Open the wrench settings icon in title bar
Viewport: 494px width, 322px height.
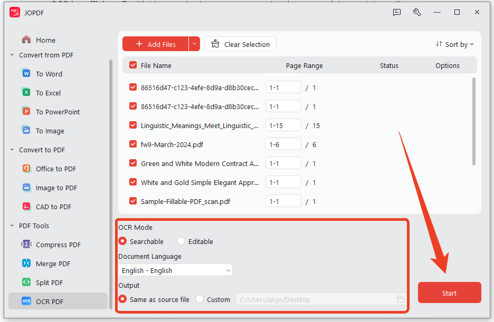tap(417, 12)
